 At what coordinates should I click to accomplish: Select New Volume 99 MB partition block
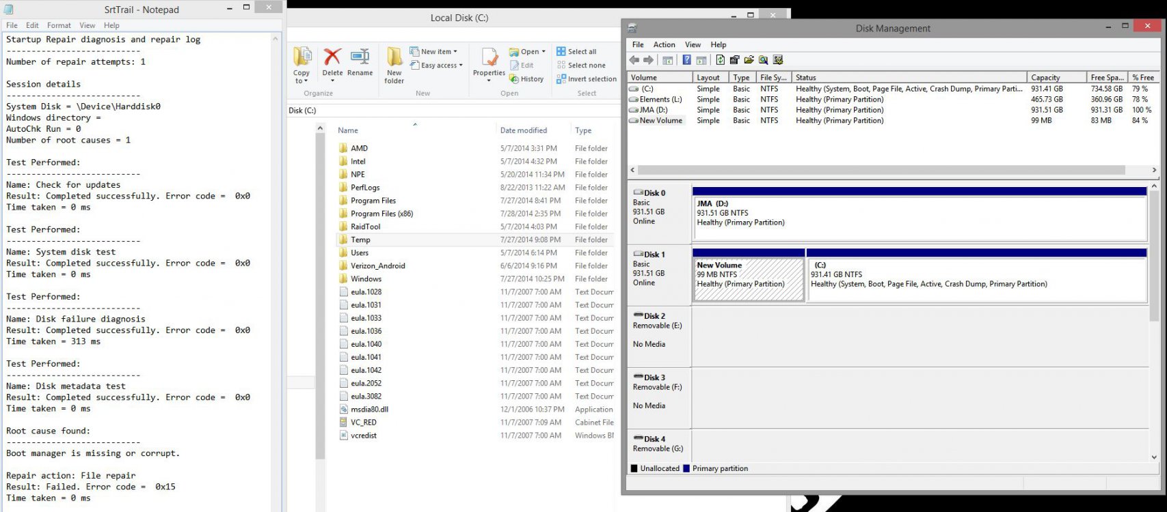coord(749,276)
